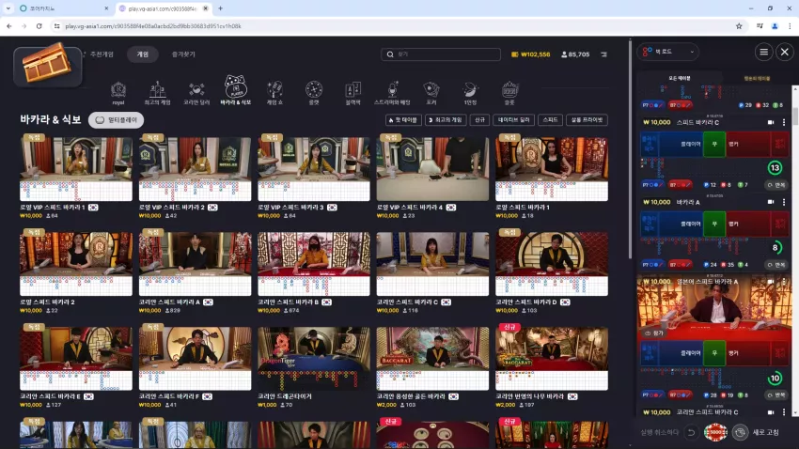The image size is (799, 449).
Task: Click the treasure chest lobby logo
Action: click(x=48, y=65)
